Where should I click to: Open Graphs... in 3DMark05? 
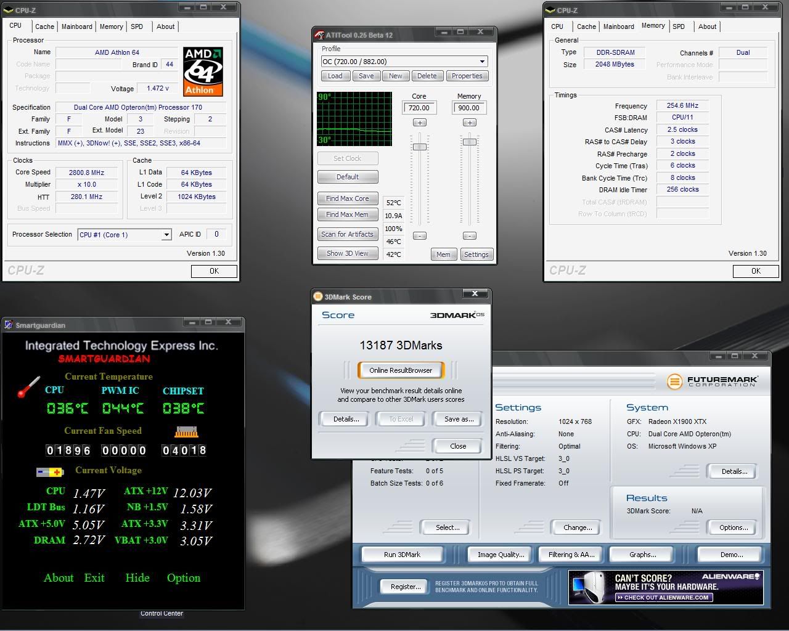coord(643,555)
